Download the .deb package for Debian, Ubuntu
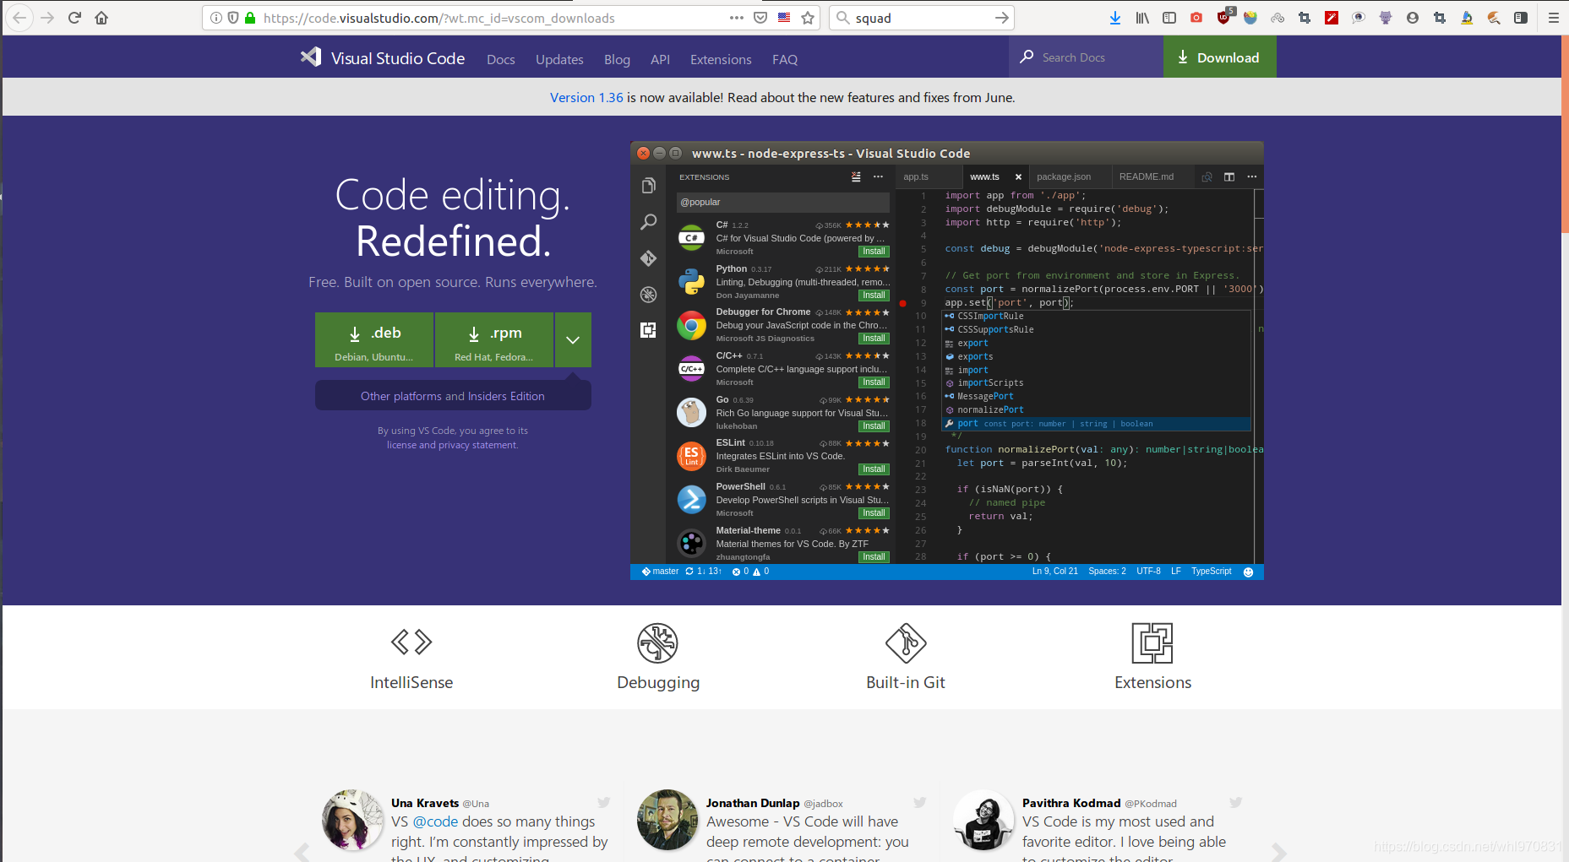This screenshot has width=1569, height=862. [x=374, y=339]
